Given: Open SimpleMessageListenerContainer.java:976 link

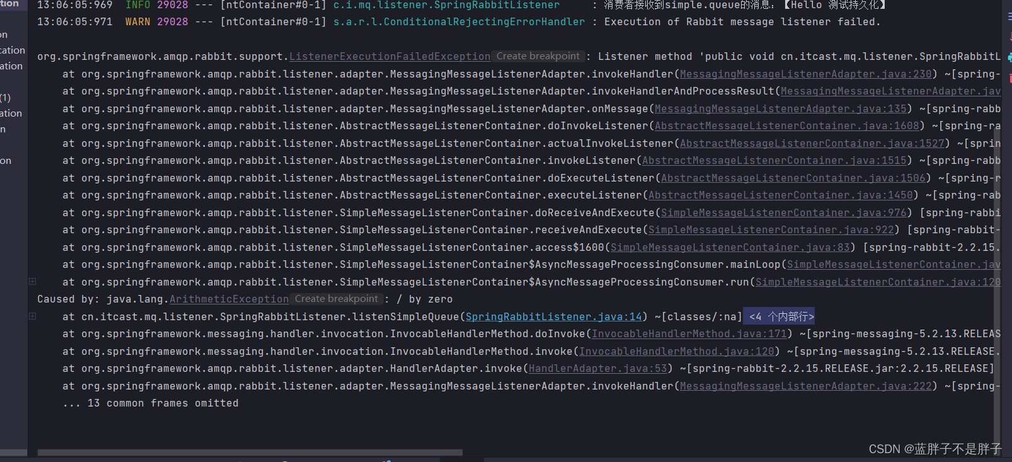Looking at the screenshot, I should pyautogui.click(x=783, y=213).
